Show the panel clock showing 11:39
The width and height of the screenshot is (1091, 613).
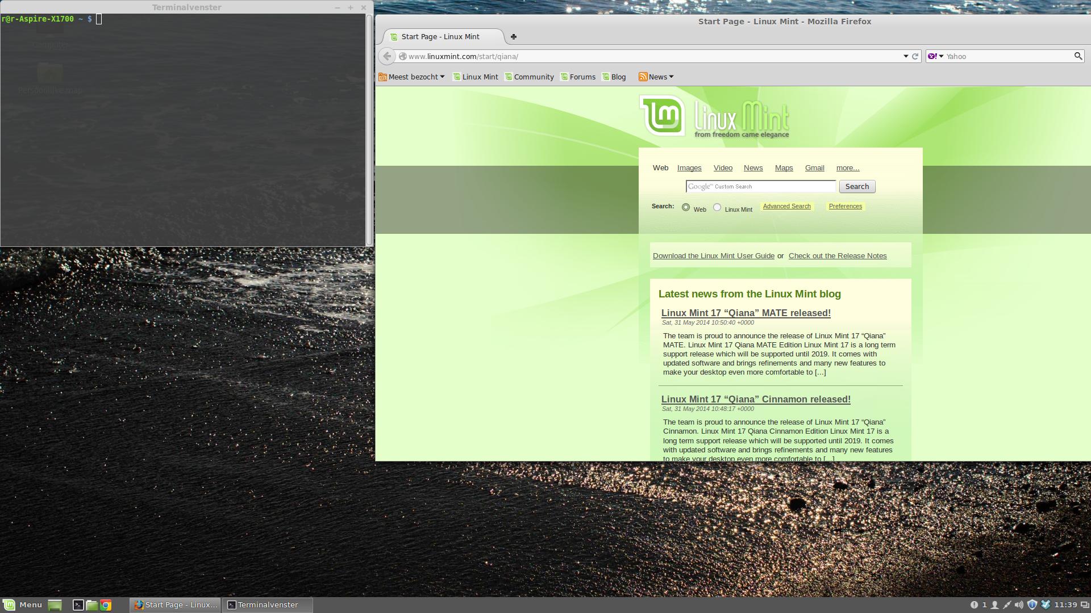click(1065, 605)
